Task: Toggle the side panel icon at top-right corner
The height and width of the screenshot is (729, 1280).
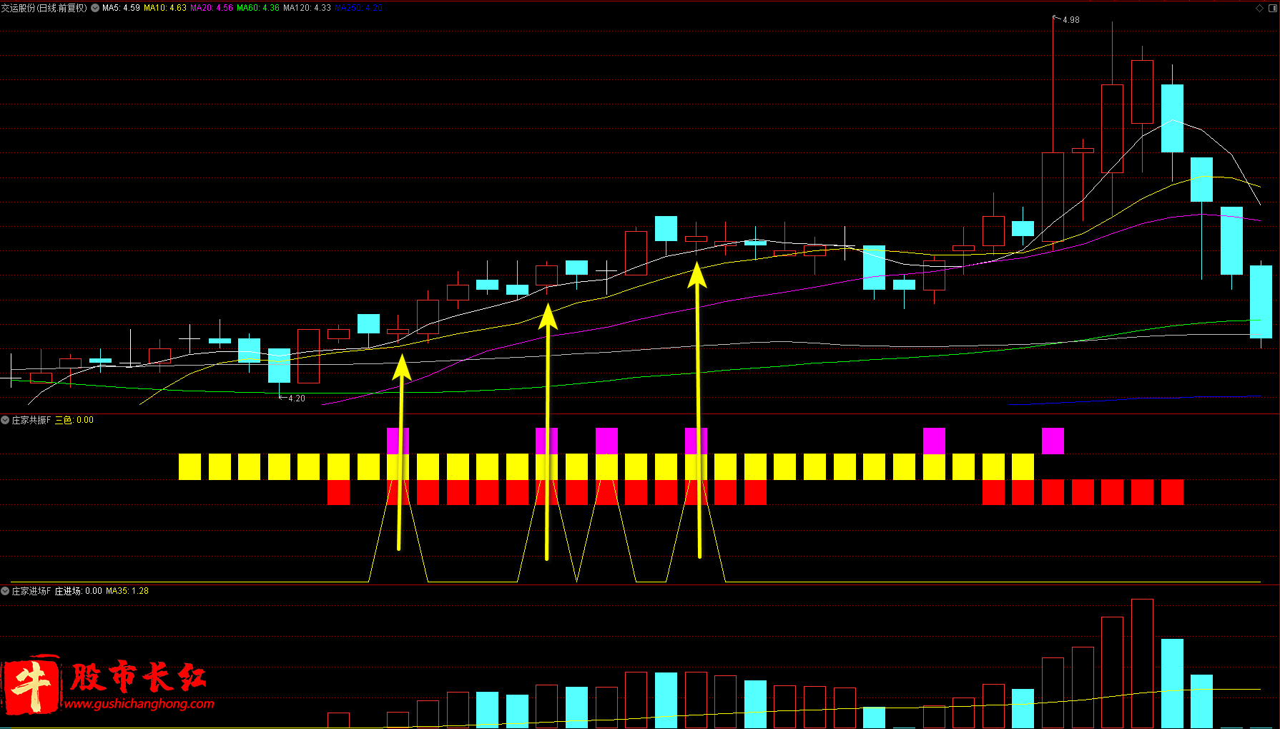Action: click(1272, 8)
